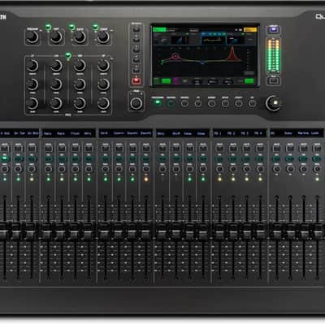Toggle the Gate In button
Screen dimensions: 325x325
click(71, 28)
